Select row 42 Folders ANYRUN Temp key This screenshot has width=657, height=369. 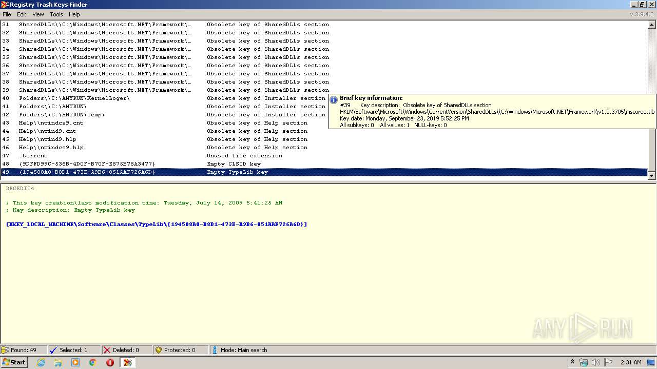[165, 115]
